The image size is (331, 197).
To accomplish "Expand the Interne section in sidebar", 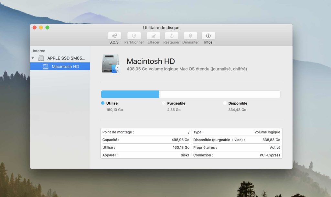I will point(37,51).
